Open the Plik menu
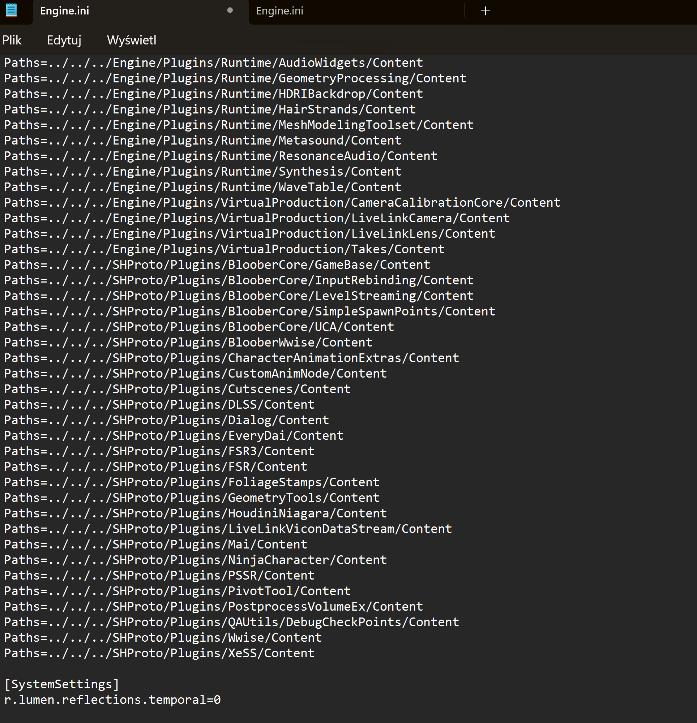This screenshot has height=723, width=697. pyautogui.click(x=12, y=40)
